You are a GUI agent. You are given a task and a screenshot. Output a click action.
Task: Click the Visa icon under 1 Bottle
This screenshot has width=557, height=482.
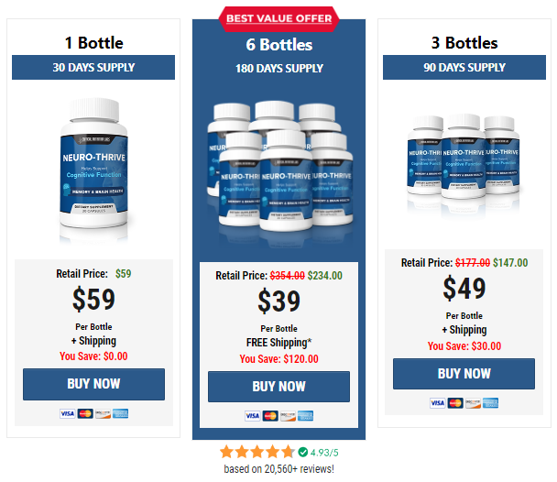[67, 413]
